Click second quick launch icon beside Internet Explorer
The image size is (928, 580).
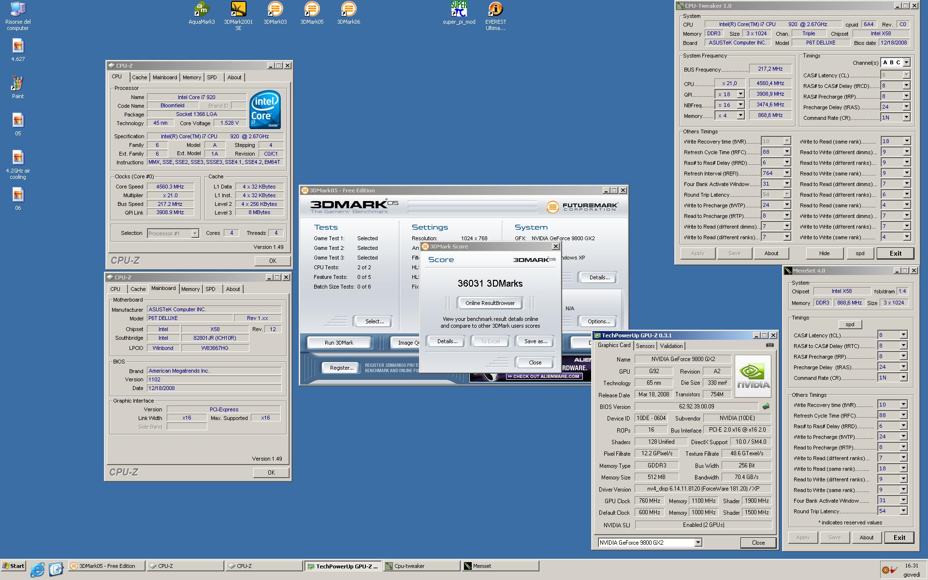(x=56, y=569)
